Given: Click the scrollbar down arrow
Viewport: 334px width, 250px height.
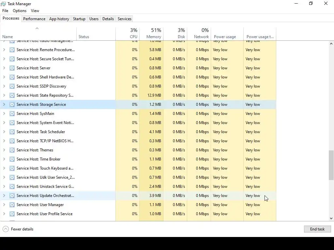Looking at the screenshot, I should pyautogui.click(x=331, y=218).
